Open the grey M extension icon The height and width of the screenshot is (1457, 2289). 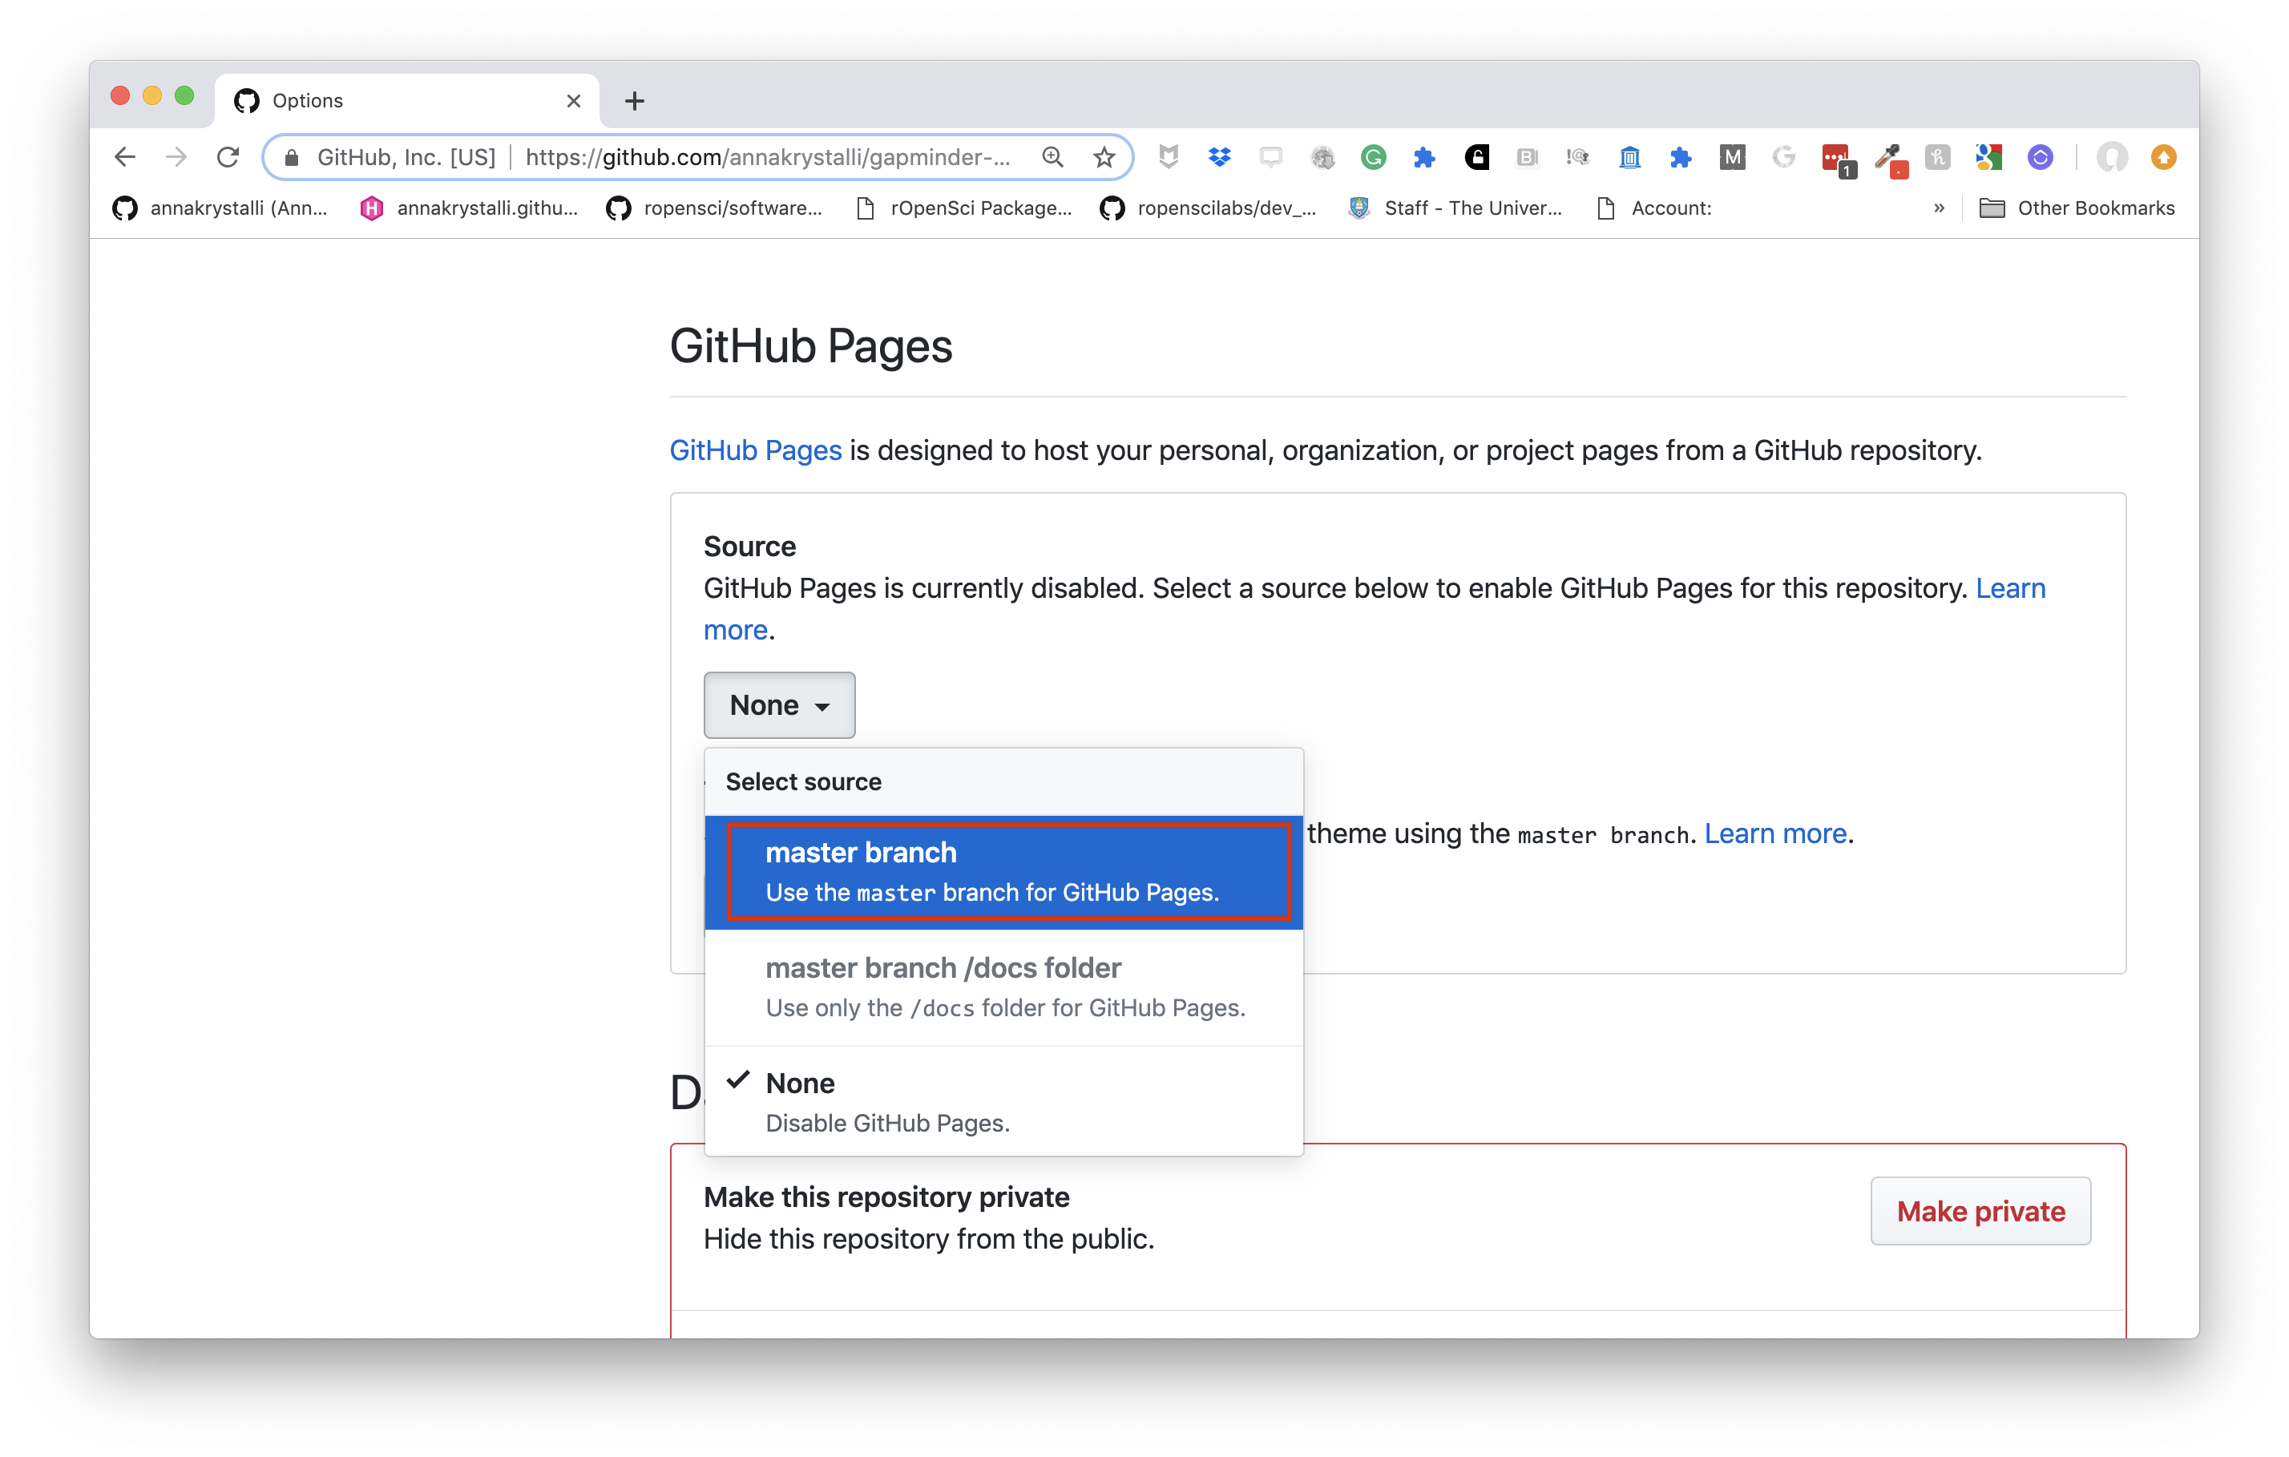point(1732,157)
